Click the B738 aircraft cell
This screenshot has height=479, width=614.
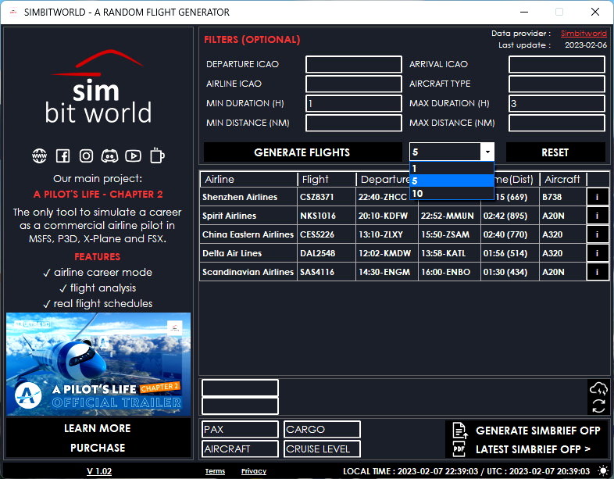pos(563,197)
